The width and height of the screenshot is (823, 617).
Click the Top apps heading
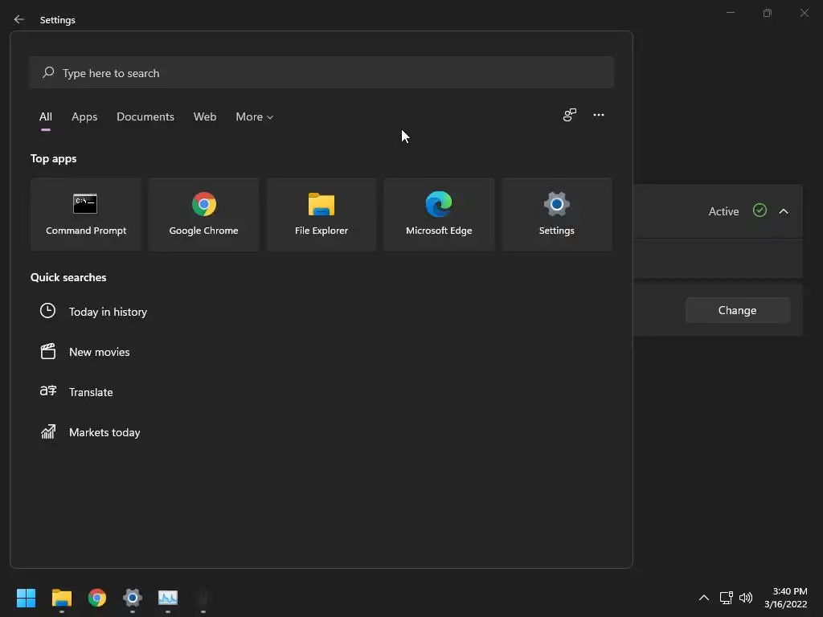(x=54, y=158)
